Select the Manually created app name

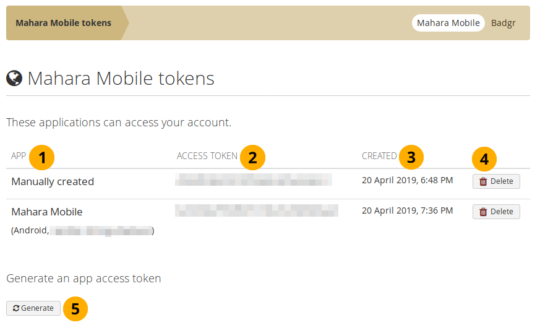click(x=53, y=181)
